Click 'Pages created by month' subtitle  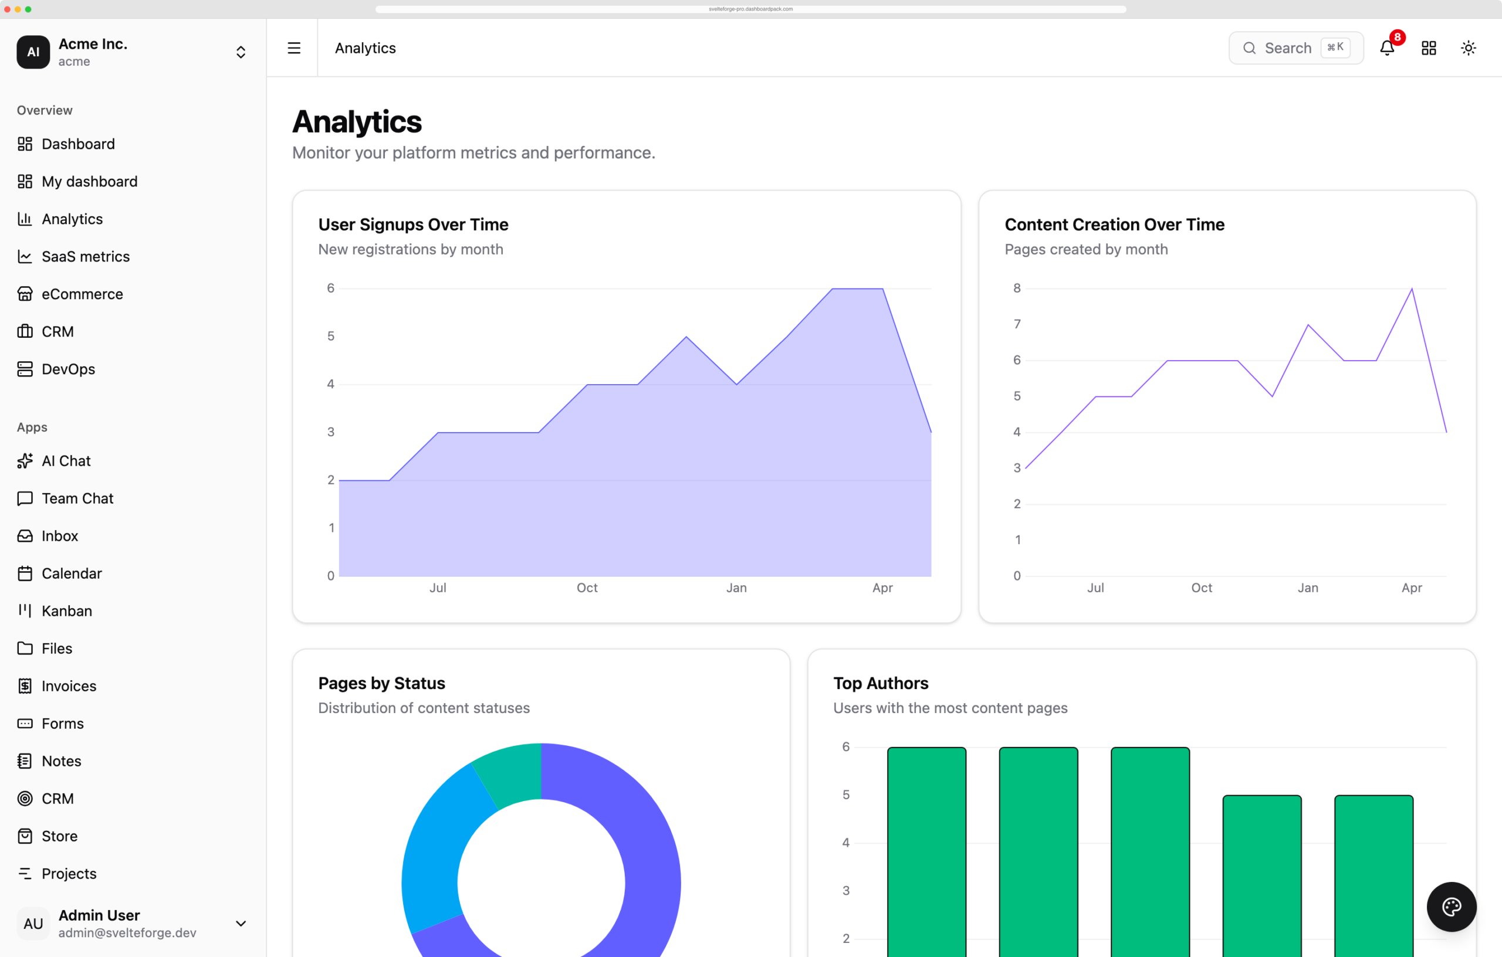[1086, 249]
